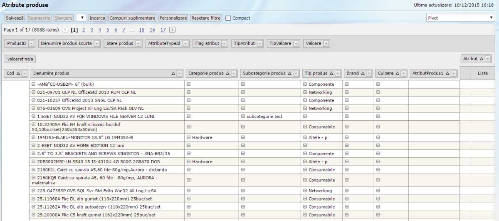Viewport: 499px width, 221px height.
Task: Click filter icon on Valoare field
Action: [326, 43]
